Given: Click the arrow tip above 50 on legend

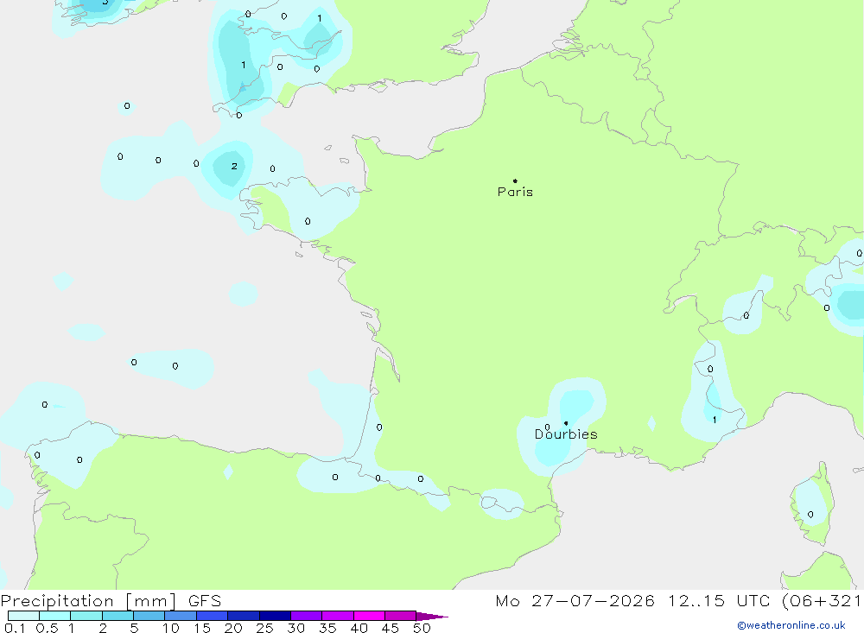Looking at the screenshot, I should click(x=432, y=617).
